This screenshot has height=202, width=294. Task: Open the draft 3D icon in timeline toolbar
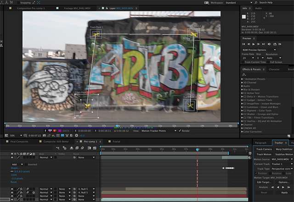pos(64,148)
